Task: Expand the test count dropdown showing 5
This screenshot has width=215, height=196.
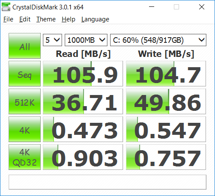Action: click(x=52, y=40)
